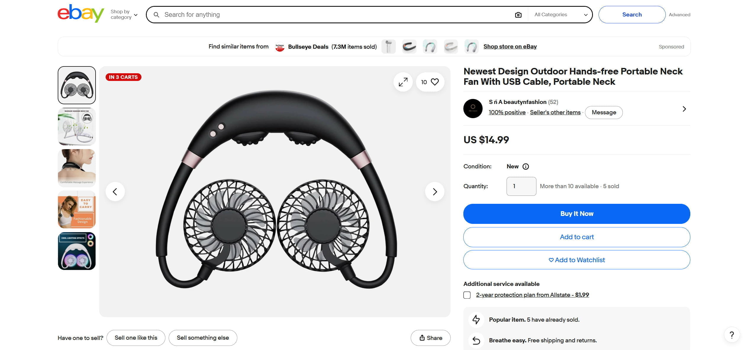Open 2-year protection plan from Allstate link
This screenshot has width=748, height=350.
(x=532, y=295)
